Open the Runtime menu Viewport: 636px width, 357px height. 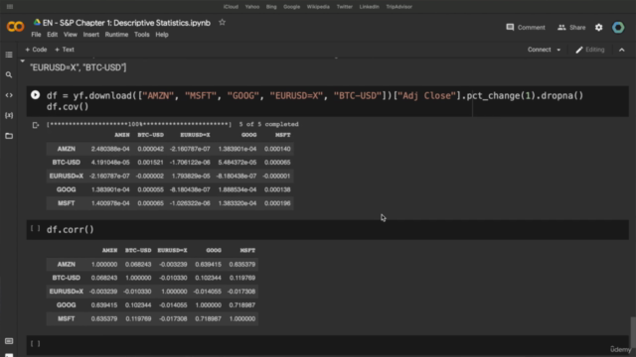[x=116, y=35]
